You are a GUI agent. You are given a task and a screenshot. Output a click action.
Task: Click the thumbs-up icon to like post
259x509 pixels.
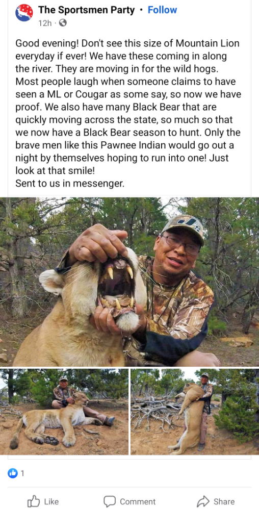point(34,501)
